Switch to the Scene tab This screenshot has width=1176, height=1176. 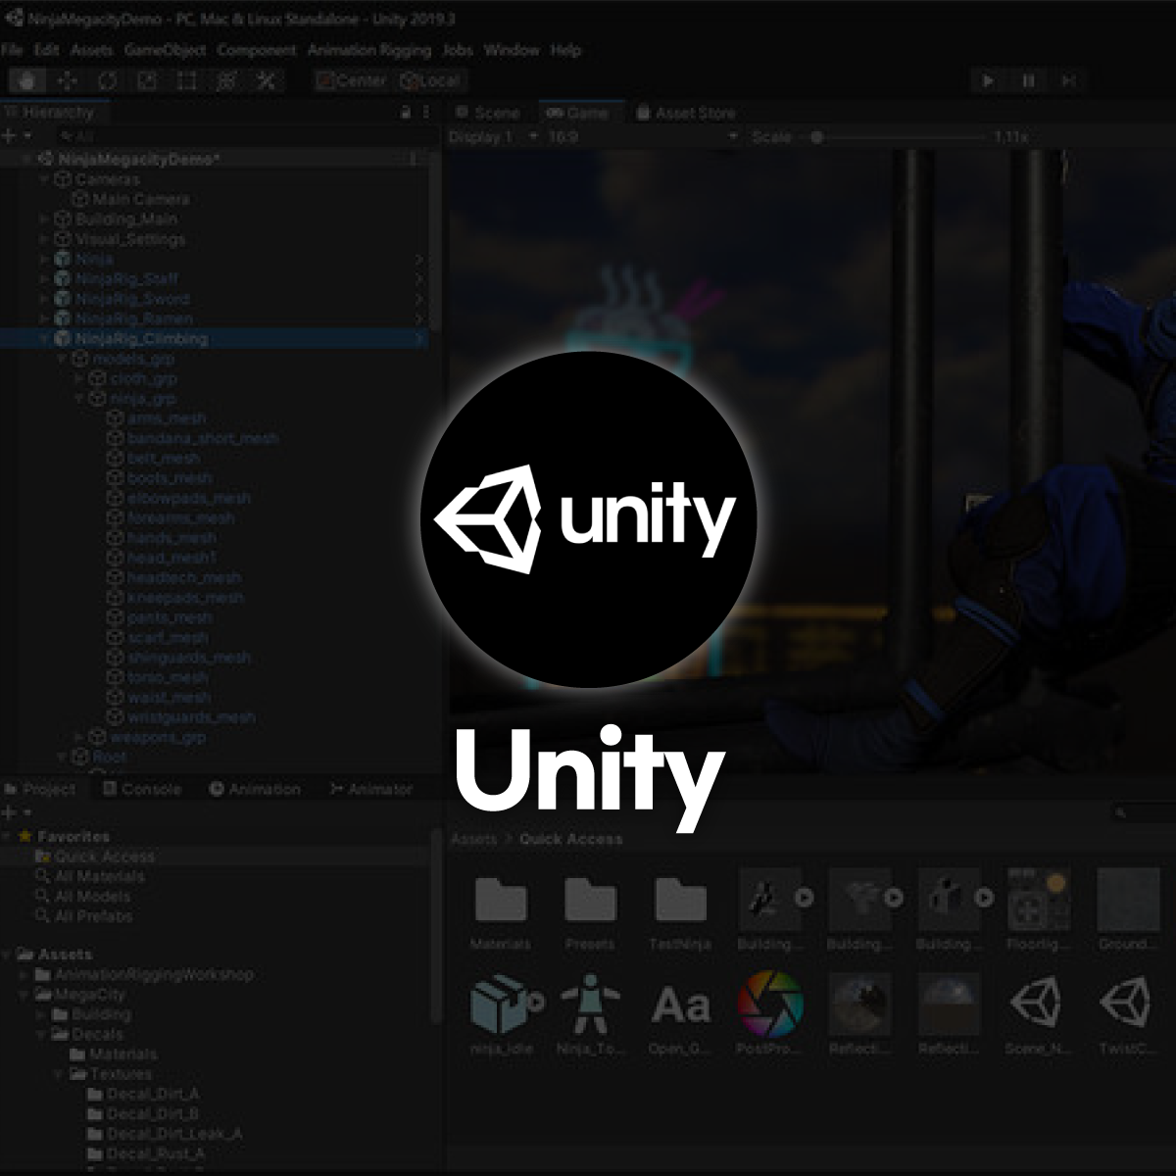487,113
